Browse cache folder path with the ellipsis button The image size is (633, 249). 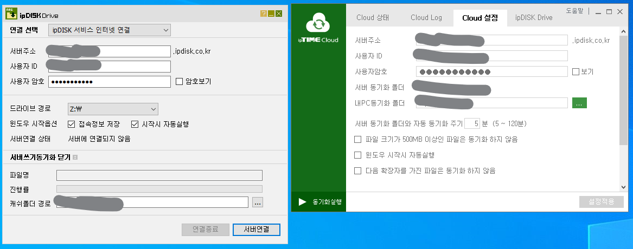coord(258,202)
